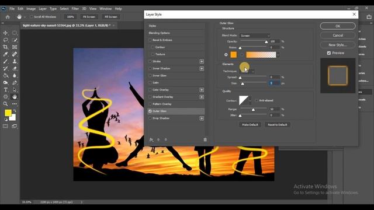Select the Brush tool
Screen dimensions: 374x210
(x=5, y=61)
